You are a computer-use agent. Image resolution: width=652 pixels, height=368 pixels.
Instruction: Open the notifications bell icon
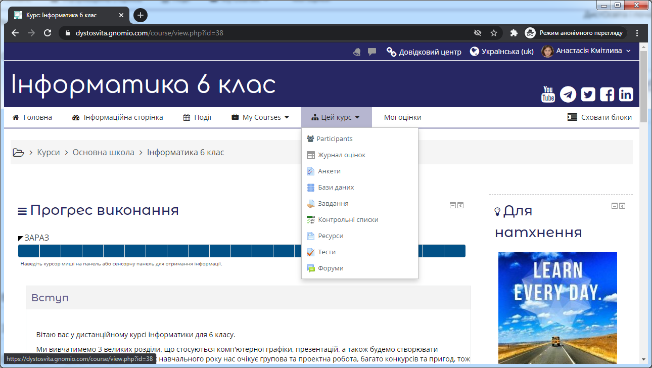tap(357, 52)
